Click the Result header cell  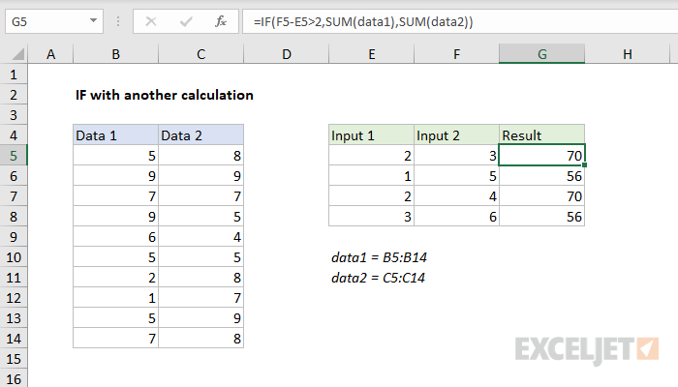click(x=541, y=135)
